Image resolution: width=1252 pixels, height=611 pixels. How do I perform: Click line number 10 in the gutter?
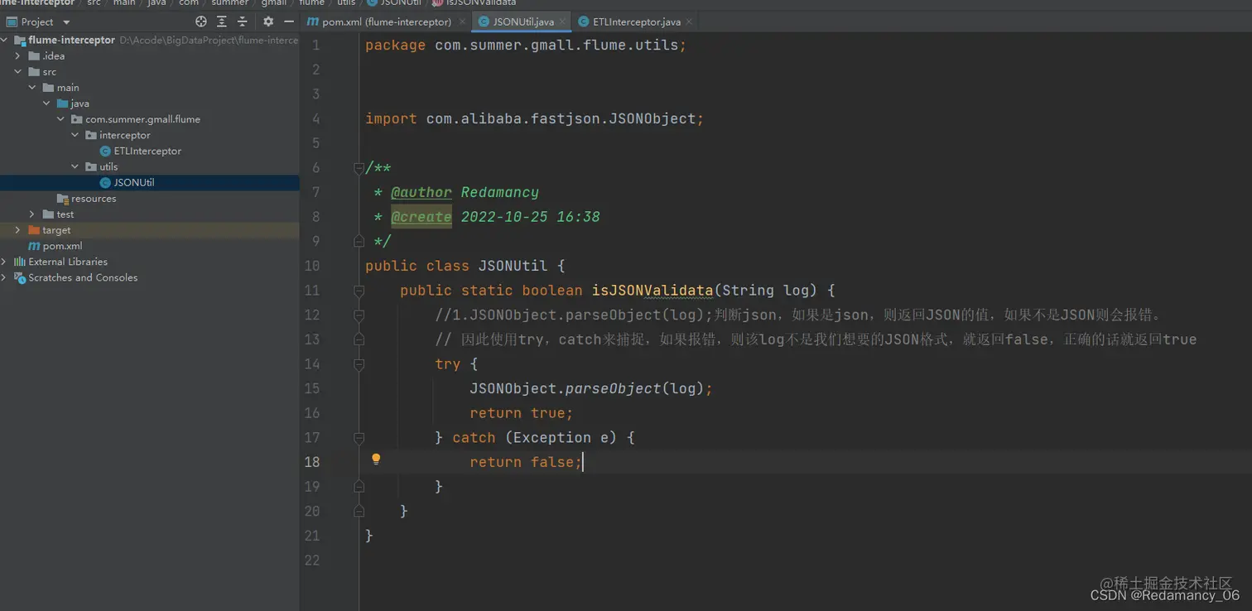[x=312, y=266]
